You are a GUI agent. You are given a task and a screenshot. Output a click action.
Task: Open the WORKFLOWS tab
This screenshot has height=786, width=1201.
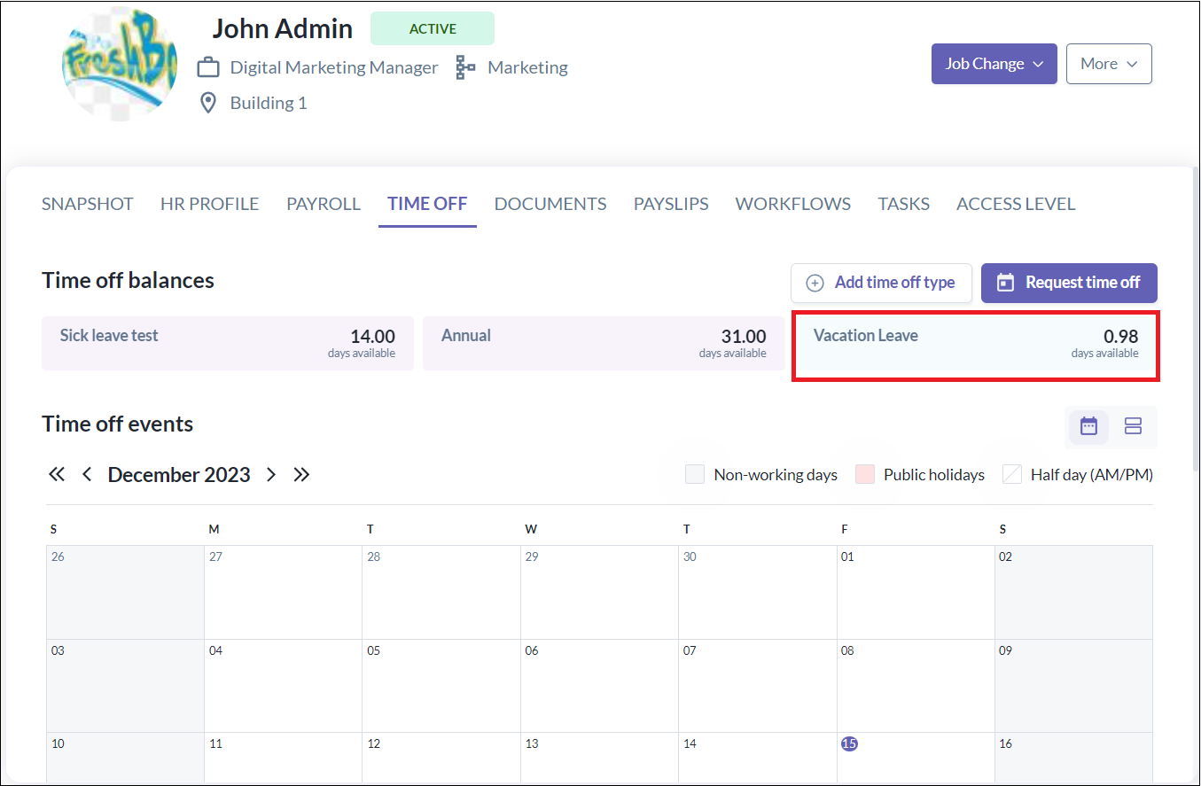(x=793, y=204)
